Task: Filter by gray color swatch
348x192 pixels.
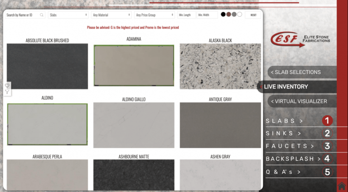Action: click(234, 15)
